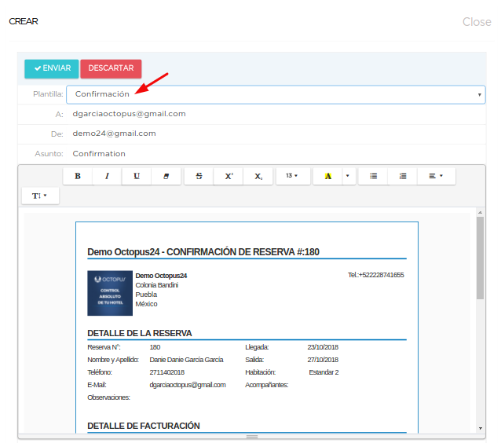Screen dimensions: 501x443
Task: Click the room value Estandar 2
Action: (x=324, y=372)
